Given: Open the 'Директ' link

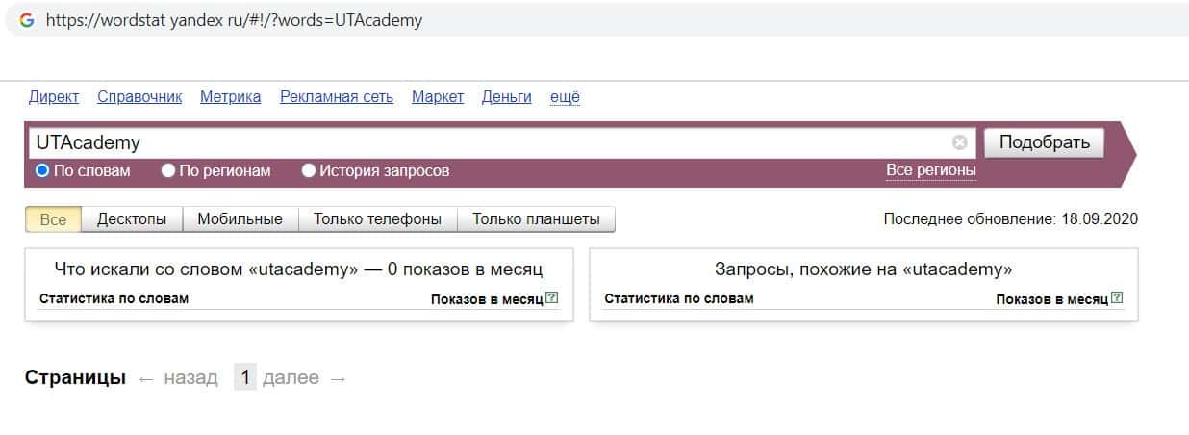Looking at the screenshot, I should [x=54, y=97].
